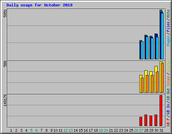The width and height of the screenshot is (172, 134).
Task: Click day label 10 on x-axis
Action: pyautogui.click(x=55, y=130)
